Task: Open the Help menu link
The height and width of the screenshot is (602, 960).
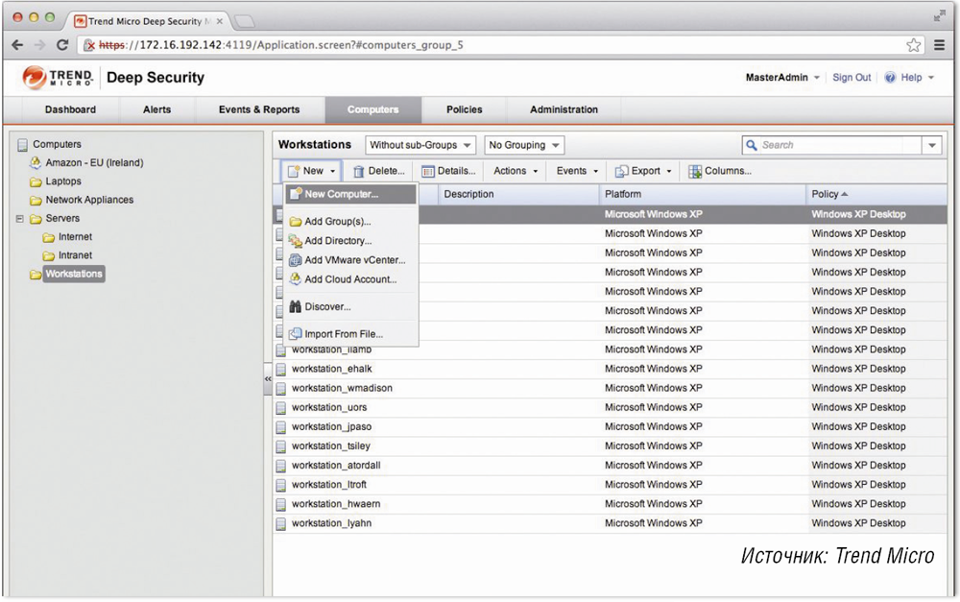Action: [910, 78]
